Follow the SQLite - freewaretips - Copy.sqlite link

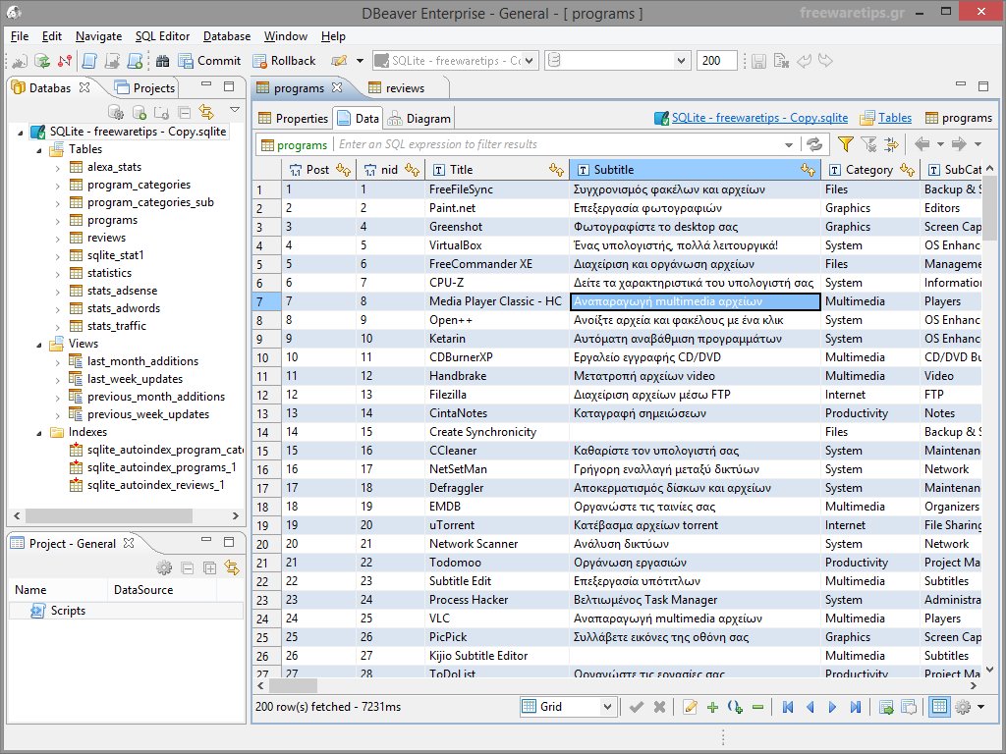(759, 118)
